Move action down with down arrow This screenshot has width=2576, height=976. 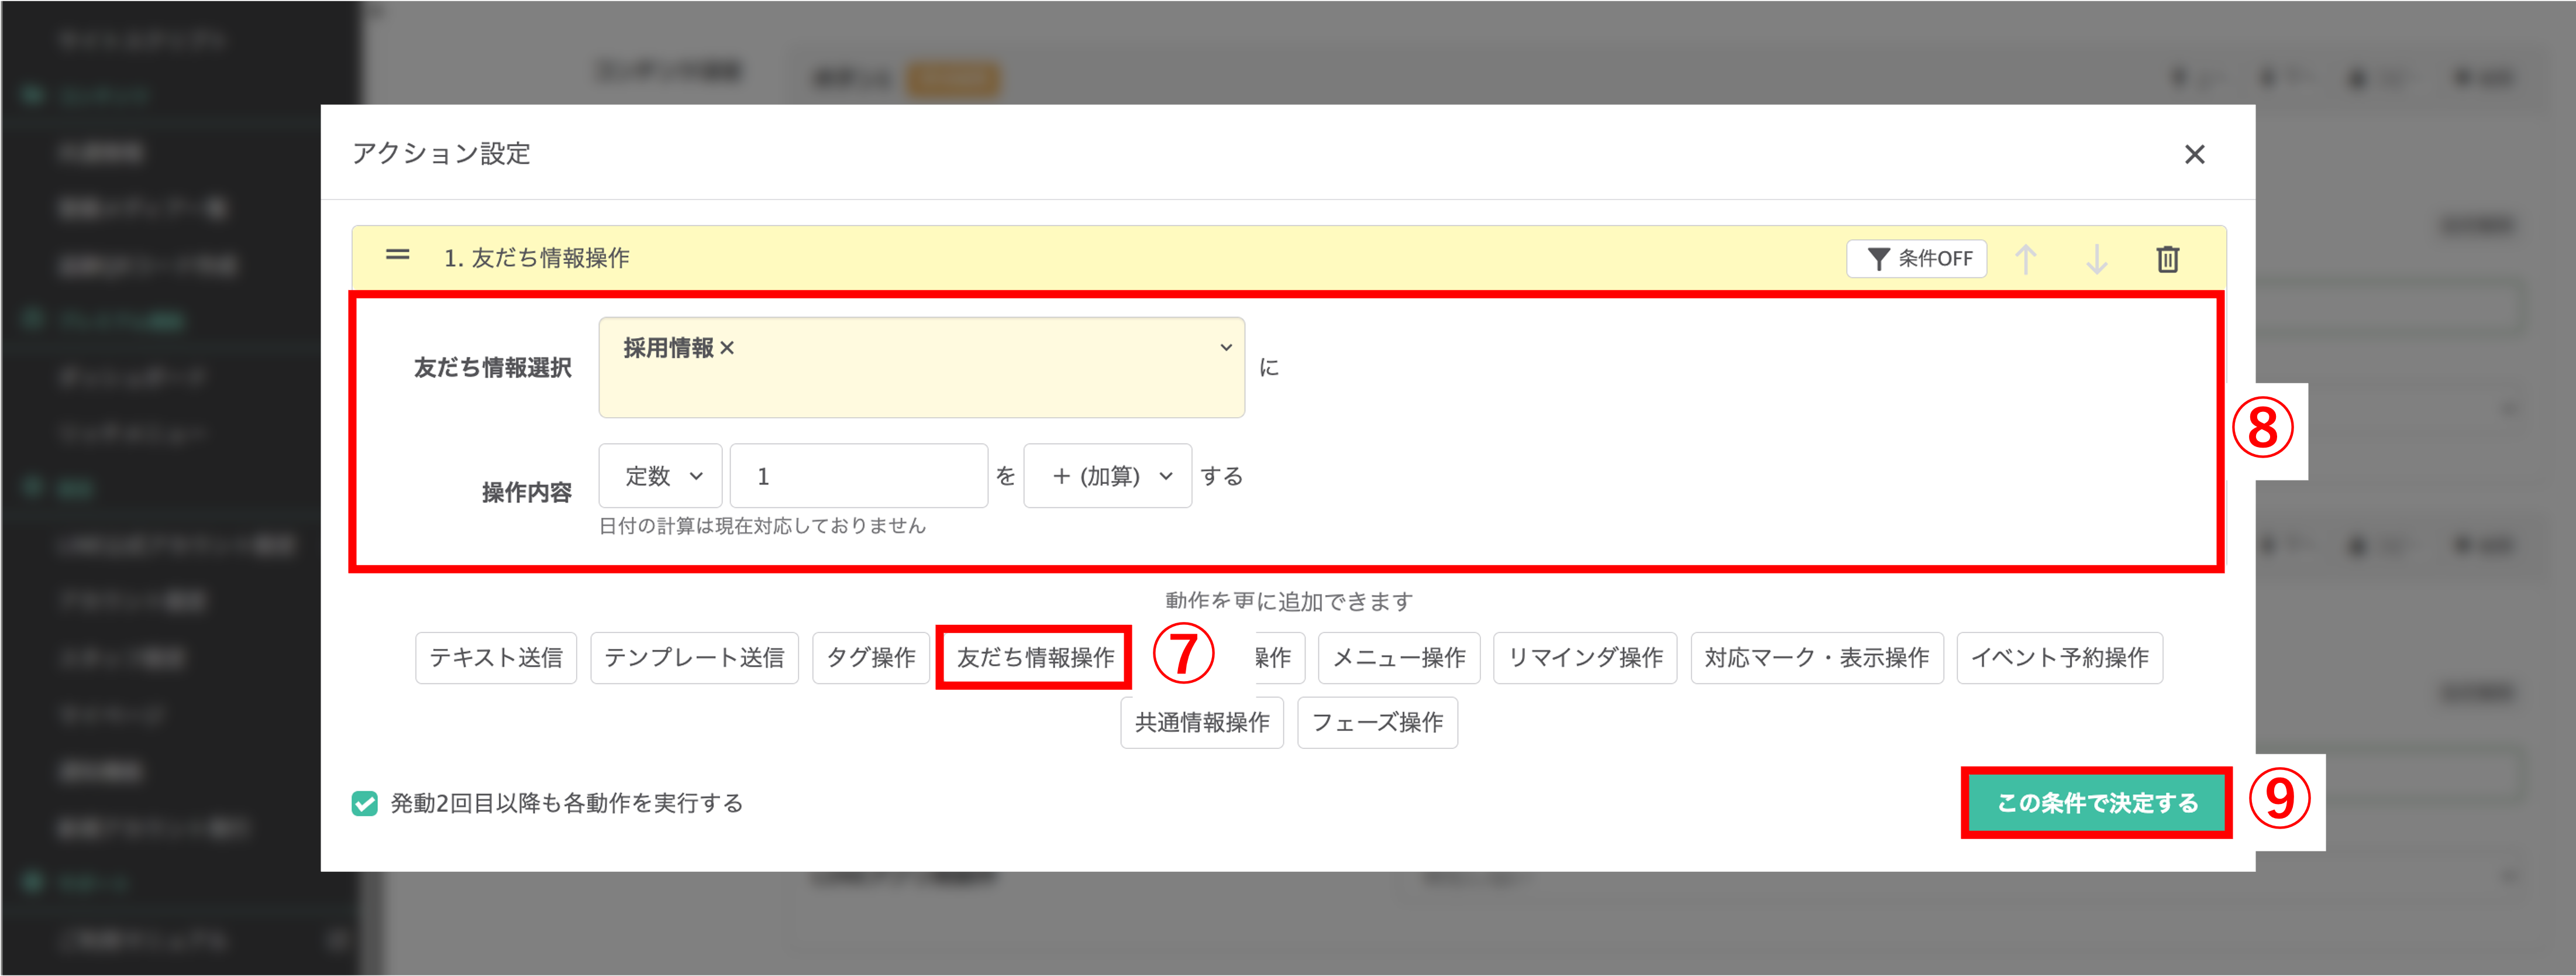(x=2096, y=259)
